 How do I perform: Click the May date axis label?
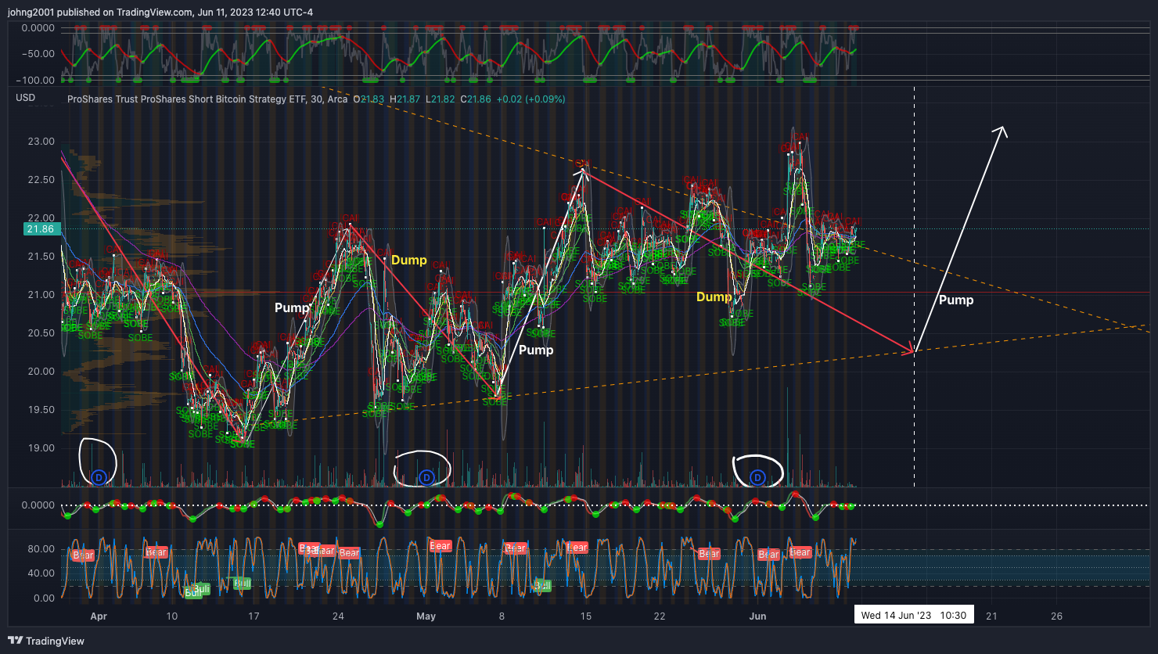[x=426, y=616]
